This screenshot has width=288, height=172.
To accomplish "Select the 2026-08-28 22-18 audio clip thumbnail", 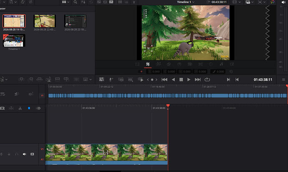I will coord(75,21).
